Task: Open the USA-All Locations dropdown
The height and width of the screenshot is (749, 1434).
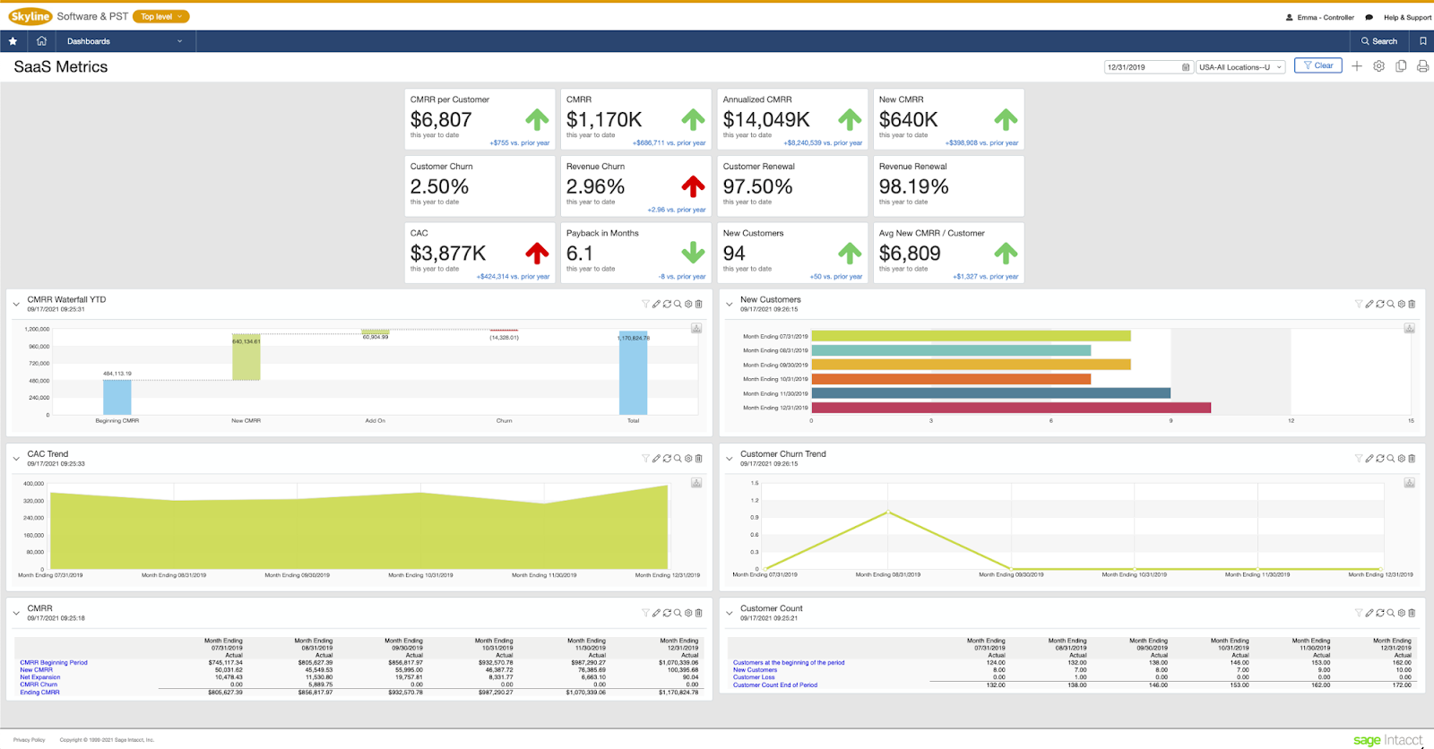Action: (1241, 67)
